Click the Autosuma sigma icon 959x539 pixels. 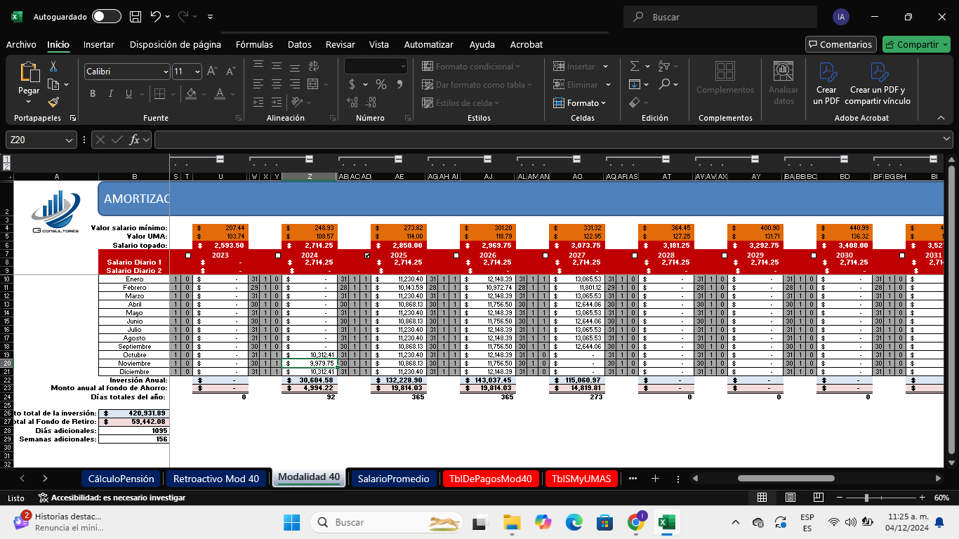[635, 66]
